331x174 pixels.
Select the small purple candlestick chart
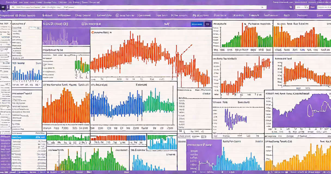[x=236, y=119]
